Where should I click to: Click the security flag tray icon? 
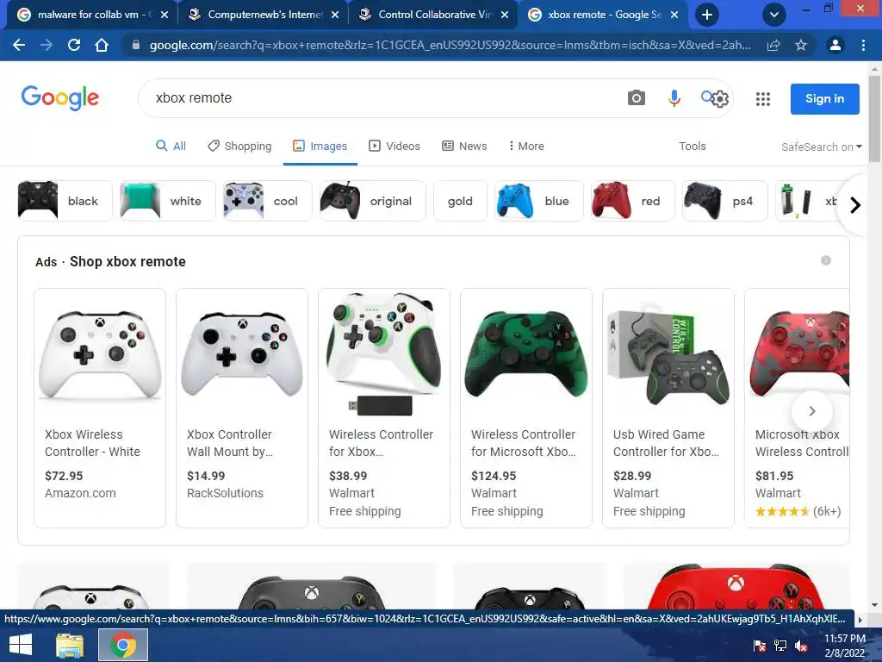pos(760,646)
